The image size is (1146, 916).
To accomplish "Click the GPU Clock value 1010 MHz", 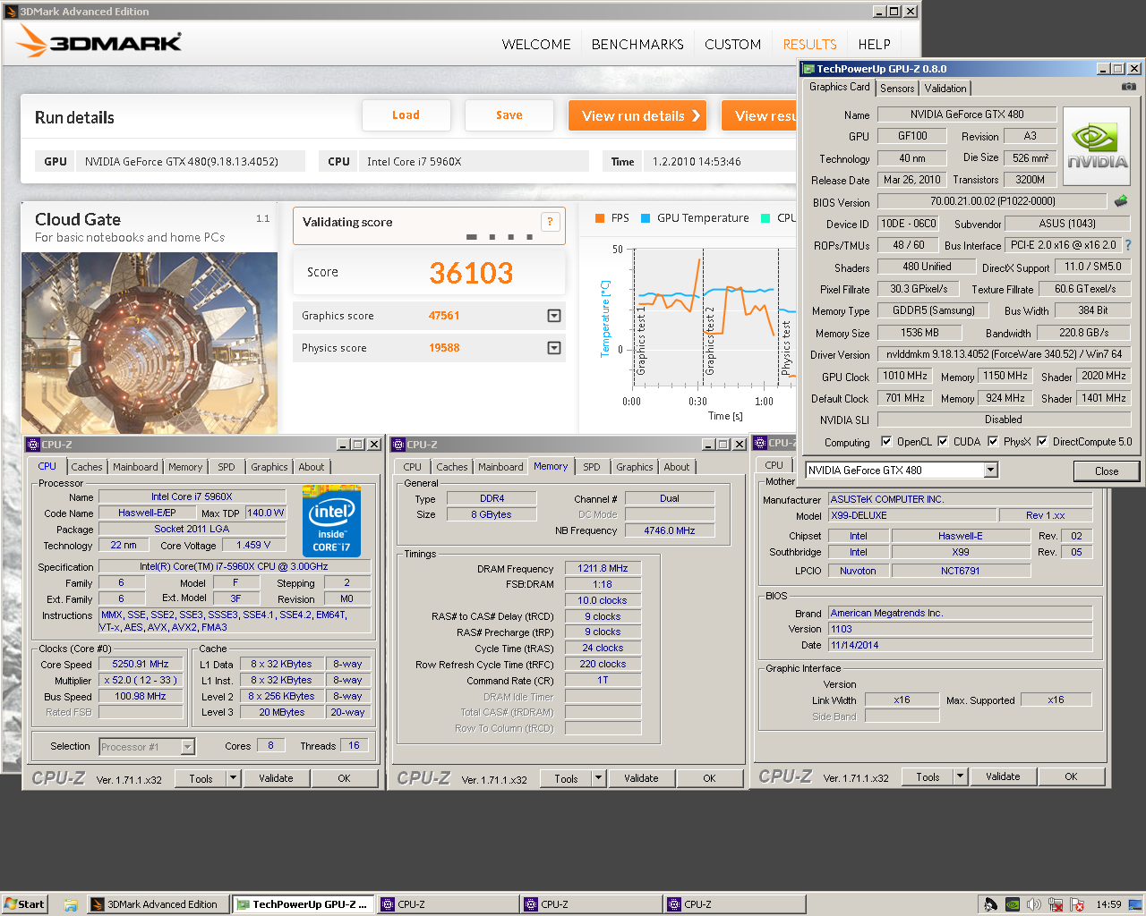I will click(905, 376).
